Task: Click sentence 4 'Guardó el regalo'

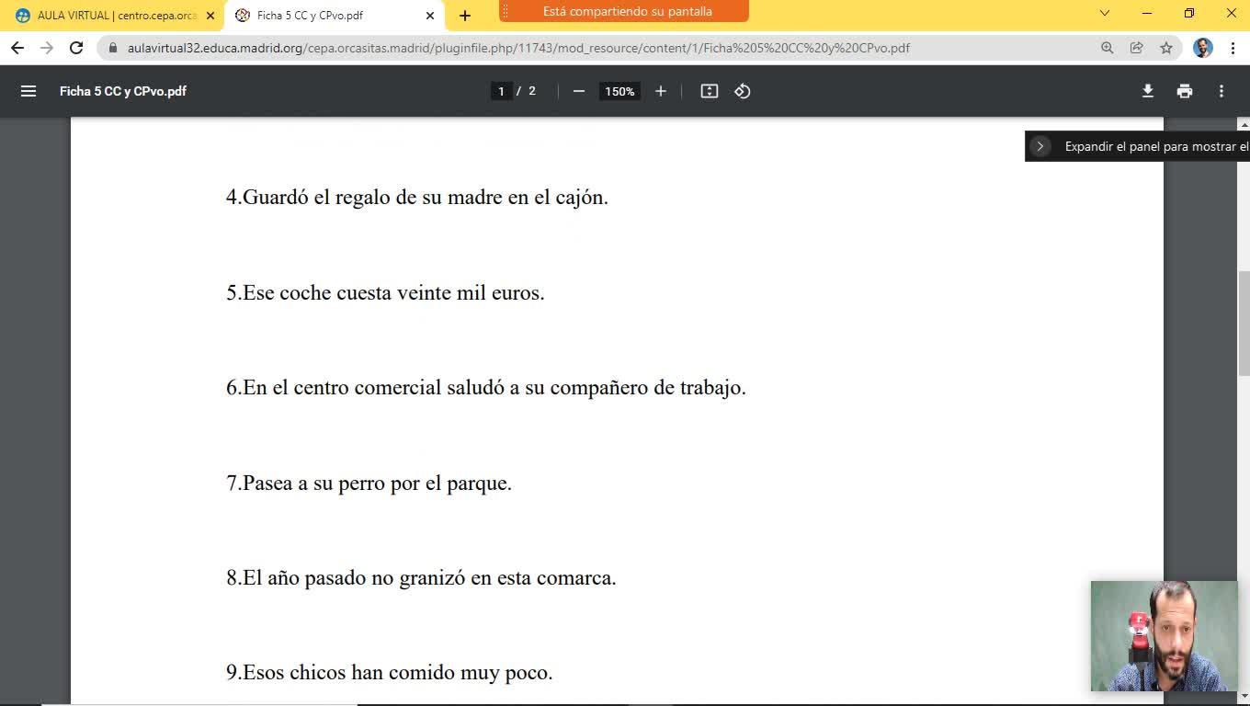Action: tap(417, 197)
